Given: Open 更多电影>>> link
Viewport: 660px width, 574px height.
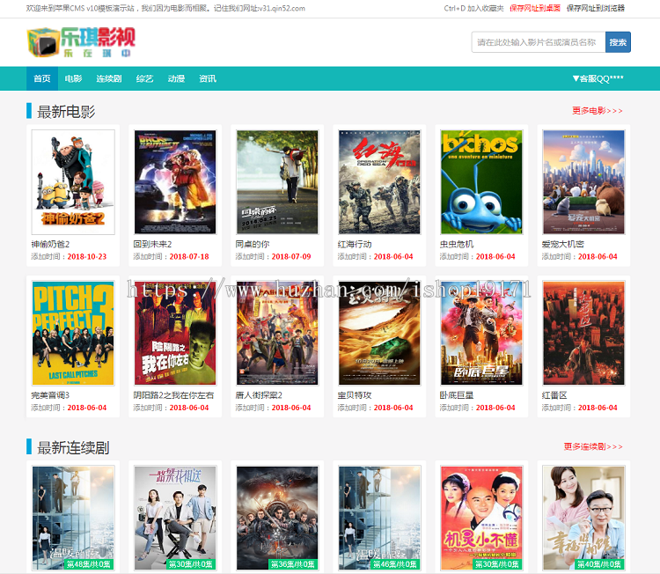Looking at the screenshot, I should coord(597,111).
